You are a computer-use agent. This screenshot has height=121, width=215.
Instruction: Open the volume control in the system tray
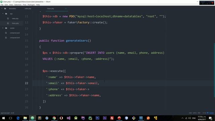189,118
